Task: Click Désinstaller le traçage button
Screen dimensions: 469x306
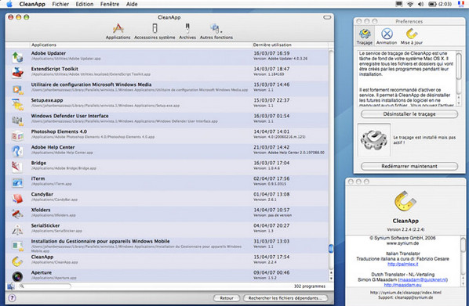Action: point(409,114)
